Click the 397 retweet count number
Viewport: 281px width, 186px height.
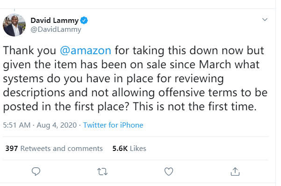(12, 148)
